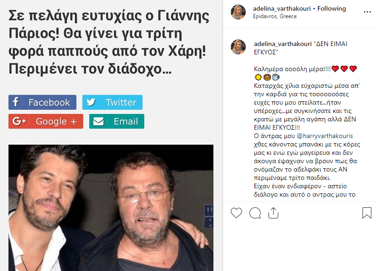Toggle the Following status
This screenshot has width=376, height=271.
coord(332,9)
